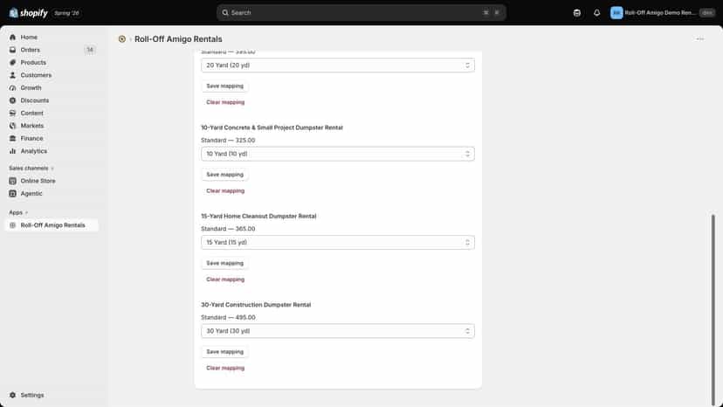Click text Standard — 495.00

pyautogui.click(x=228, y=318)
